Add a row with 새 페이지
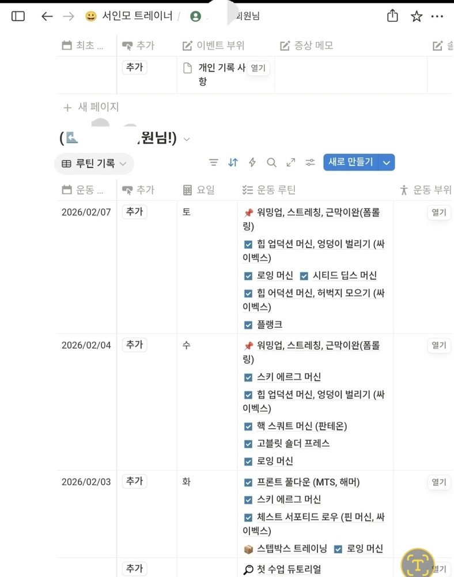 [91, 107]
